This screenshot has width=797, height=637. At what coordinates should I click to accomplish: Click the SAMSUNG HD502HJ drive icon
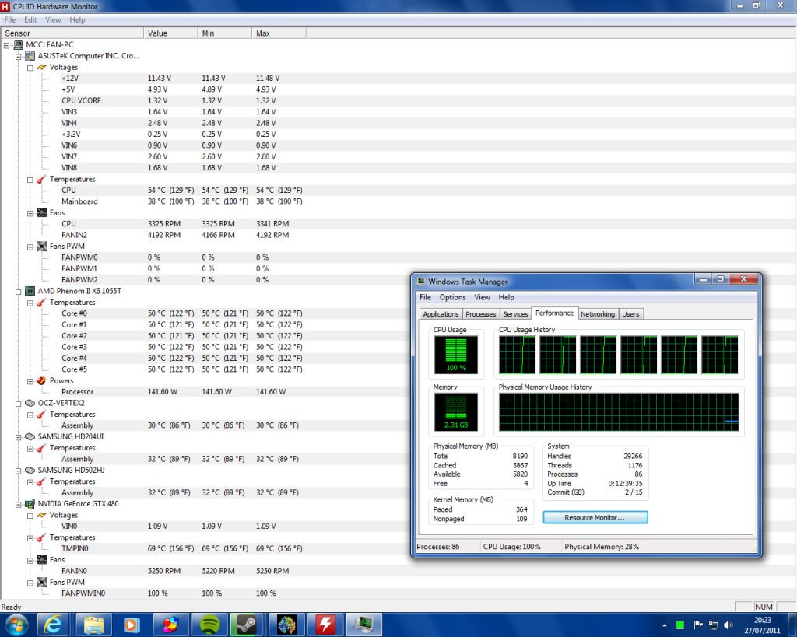pos(30,471)
